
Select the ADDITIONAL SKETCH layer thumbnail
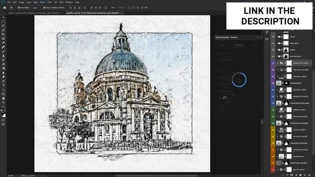tap(279, 163)
